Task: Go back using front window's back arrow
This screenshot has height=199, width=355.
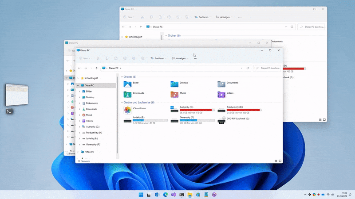Action: (79, 68)
